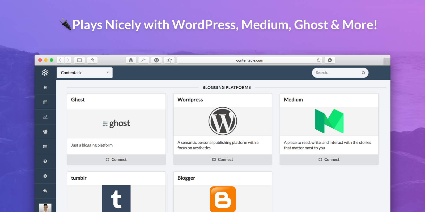Click 'Just a blogging platform' description
The height and width of the screenshot is (212, 425).
92,145
